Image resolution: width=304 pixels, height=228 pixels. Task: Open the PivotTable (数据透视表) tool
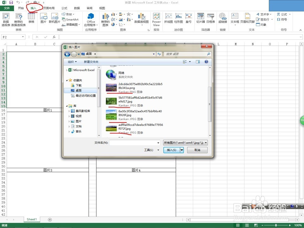coord(6,19)
